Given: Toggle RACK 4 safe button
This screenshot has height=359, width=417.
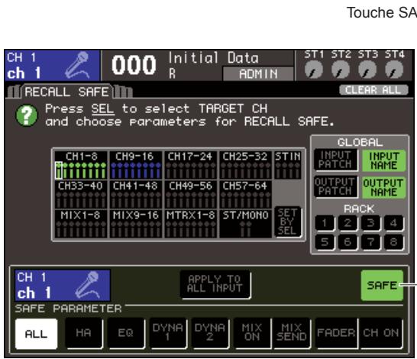Looking at the screenshot, I should [393, 223].
